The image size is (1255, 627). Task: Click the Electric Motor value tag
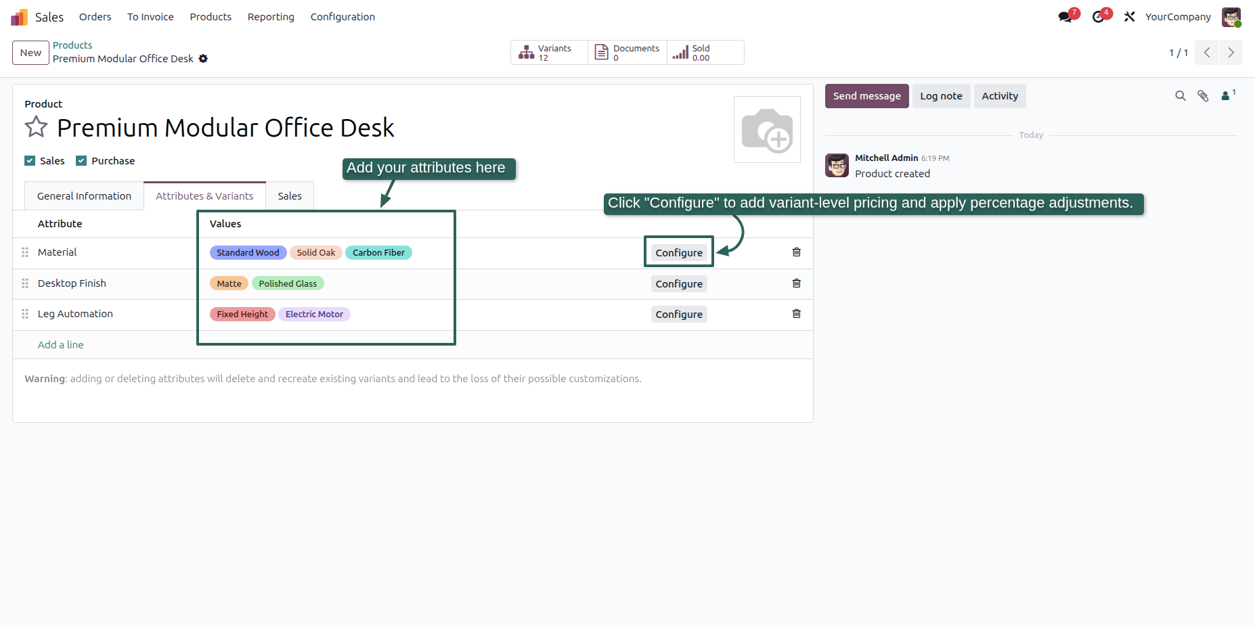314,315
